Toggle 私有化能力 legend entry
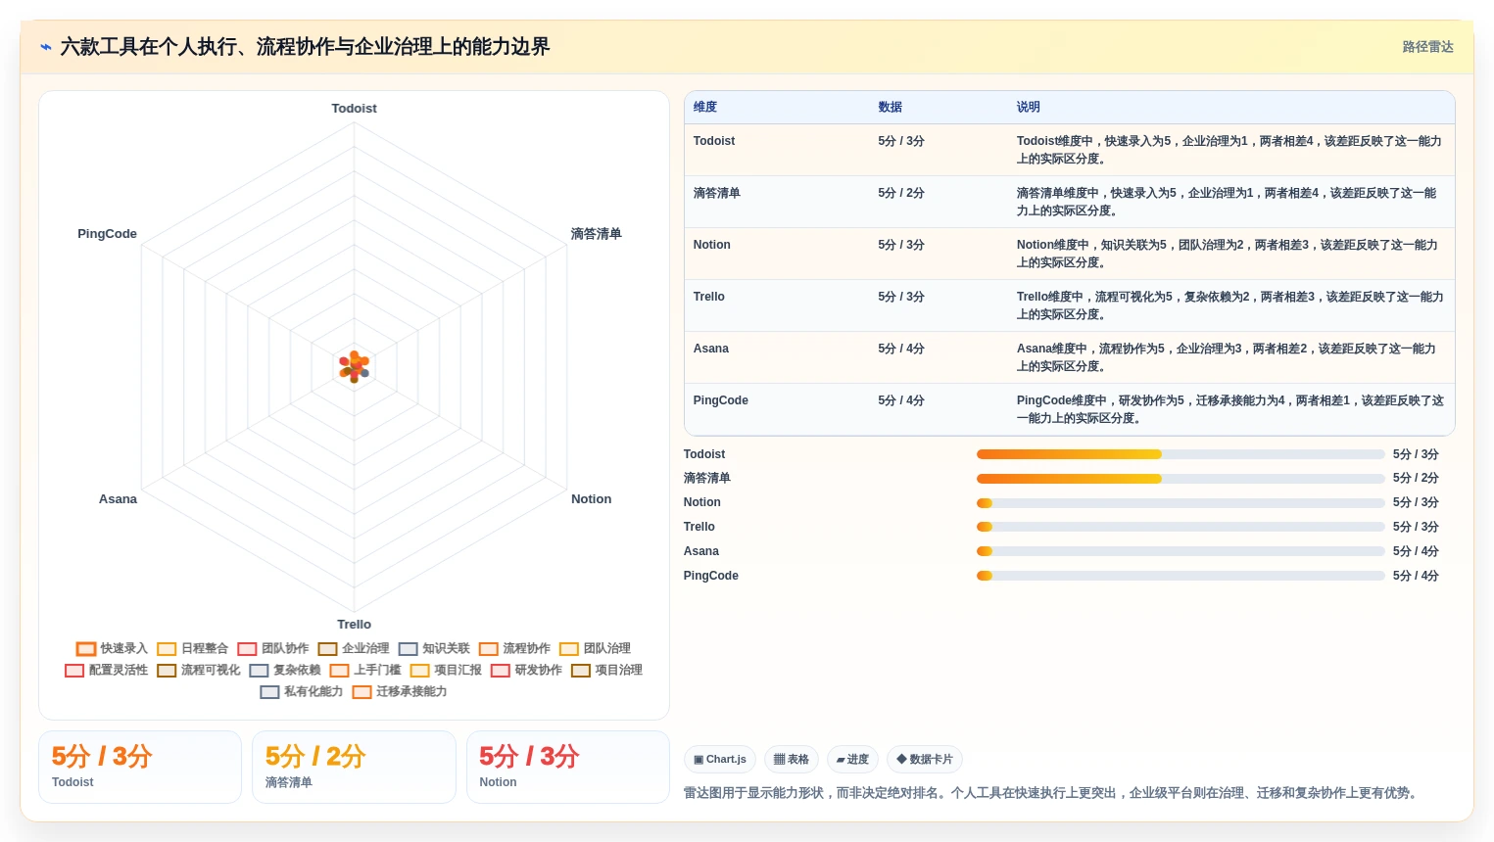1494x842 pixels. [301, 692]
